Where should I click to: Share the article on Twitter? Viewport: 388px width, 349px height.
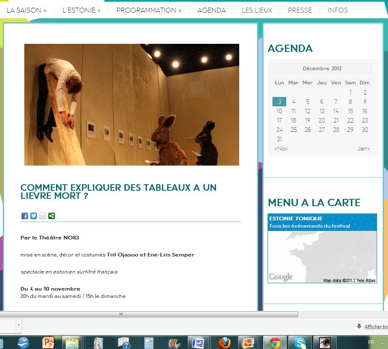(34, 216)
